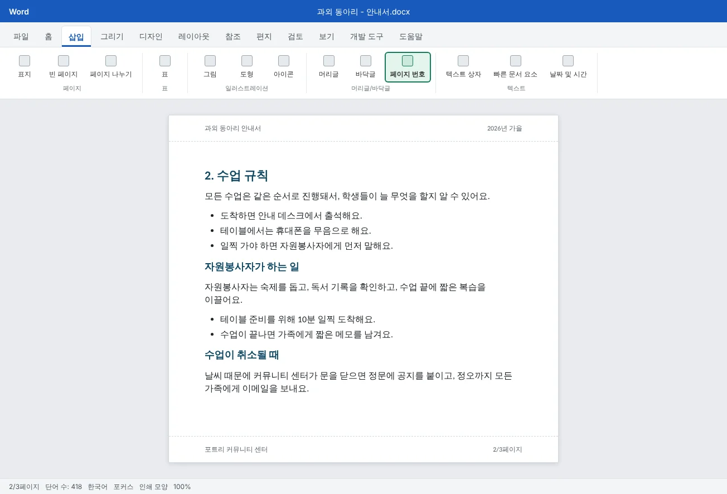Click the bullet 테이블에서는 휴대폰을 무음으로 해요.
This screenshot has width=727, height=494.
[x=295, y=230]
